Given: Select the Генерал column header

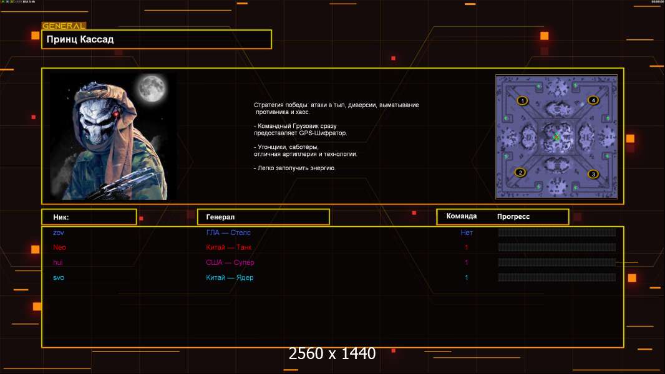Looking at the screenshot, I should 263,217.
